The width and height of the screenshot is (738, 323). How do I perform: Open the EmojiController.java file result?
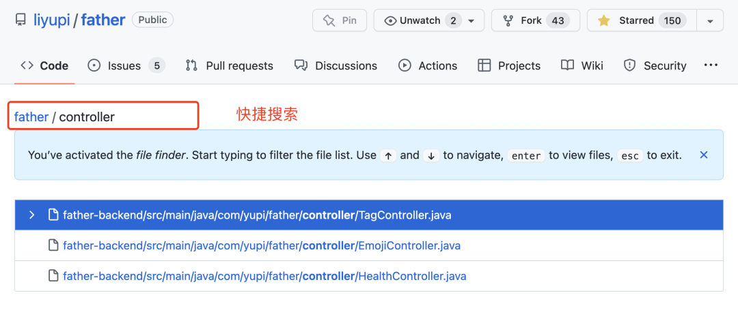(262, 245)
